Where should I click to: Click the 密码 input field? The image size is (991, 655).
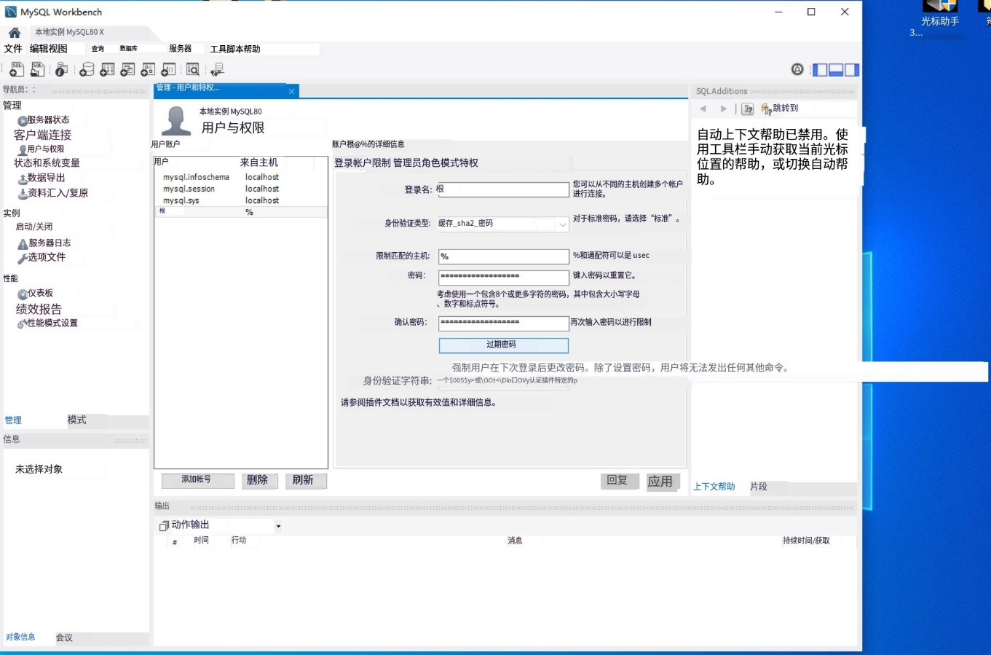click(504, 277)
